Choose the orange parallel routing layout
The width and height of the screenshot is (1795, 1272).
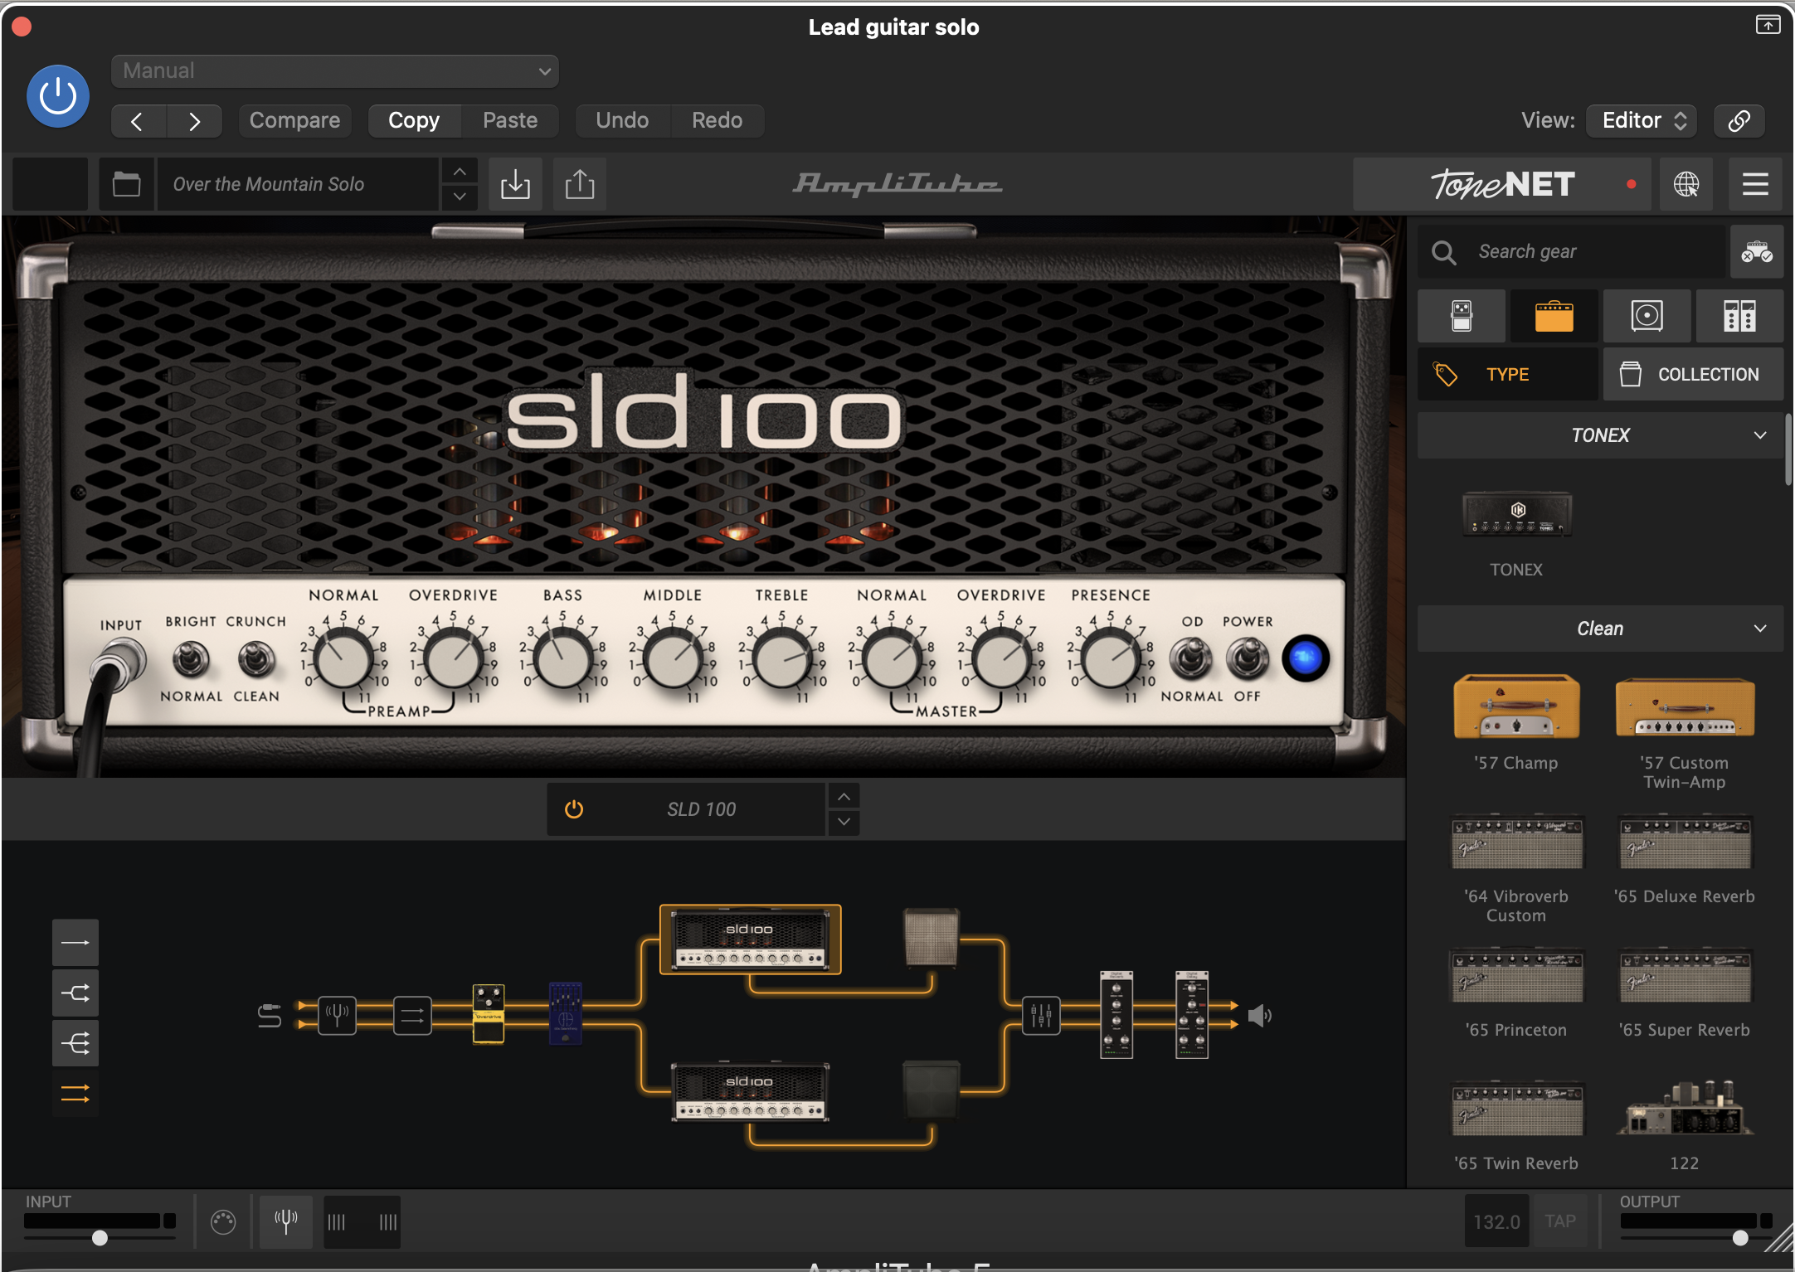(x=75, y=1094)
